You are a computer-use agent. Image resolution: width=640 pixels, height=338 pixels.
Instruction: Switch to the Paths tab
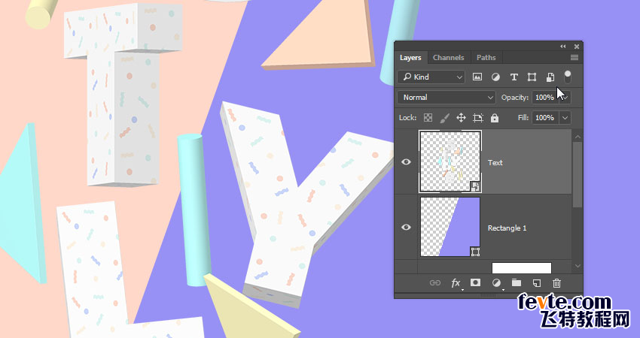486,57
